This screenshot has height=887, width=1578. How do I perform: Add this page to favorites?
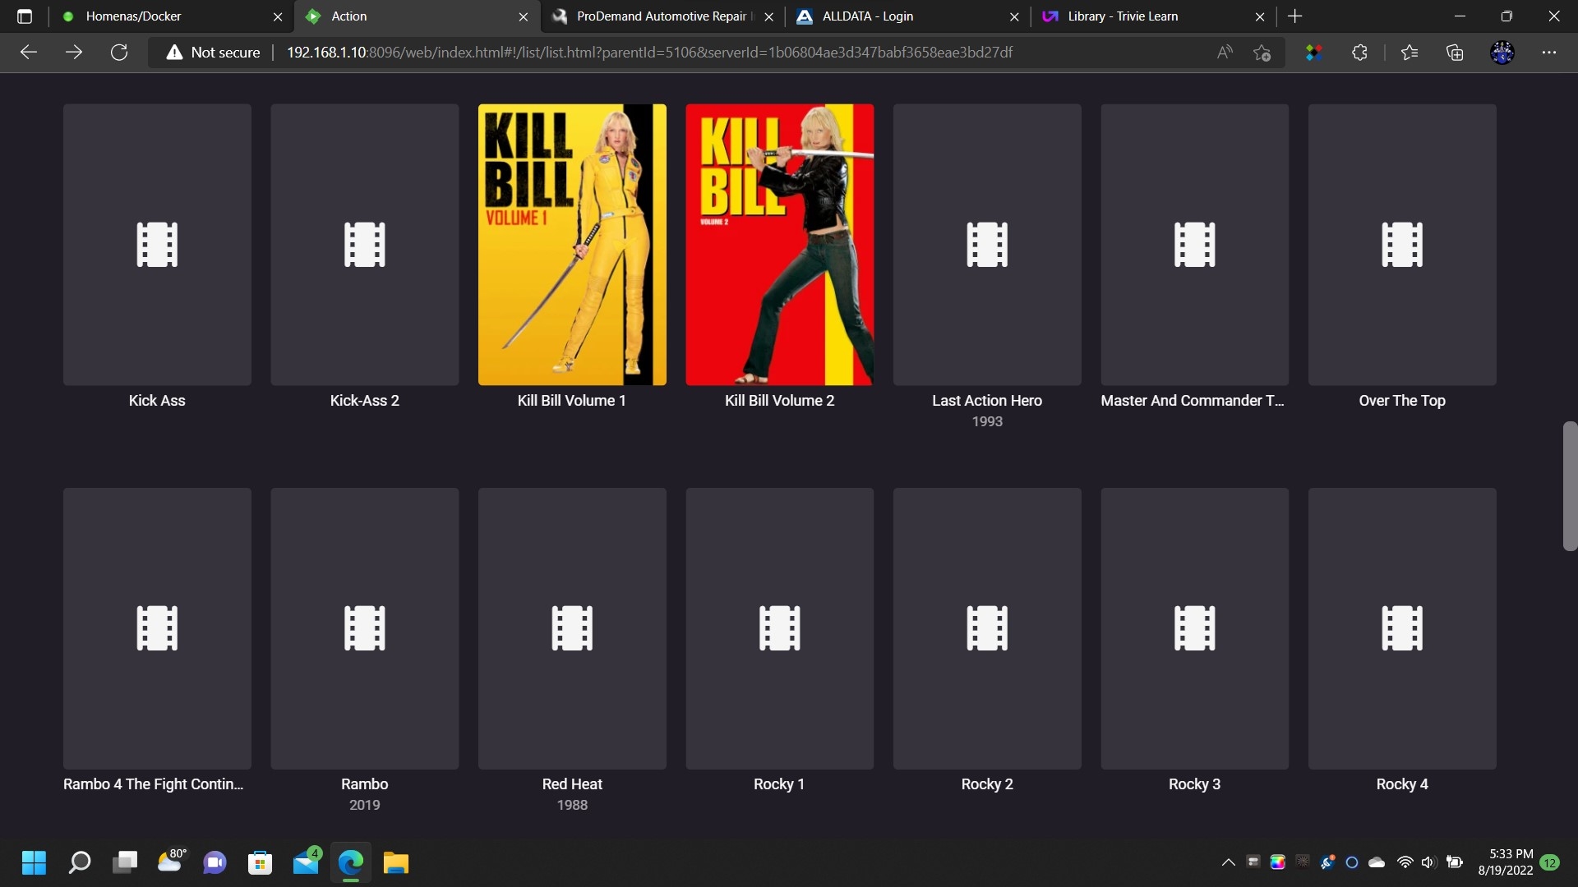coord(1262,52)
